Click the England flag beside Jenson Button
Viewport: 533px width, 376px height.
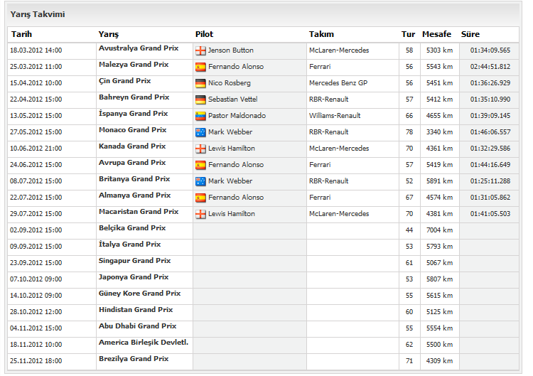200,50
